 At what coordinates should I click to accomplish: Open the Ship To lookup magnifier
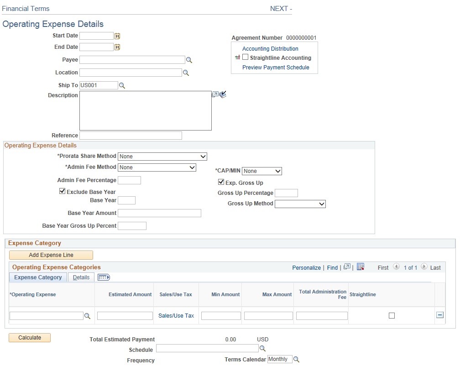click(121, 85)
